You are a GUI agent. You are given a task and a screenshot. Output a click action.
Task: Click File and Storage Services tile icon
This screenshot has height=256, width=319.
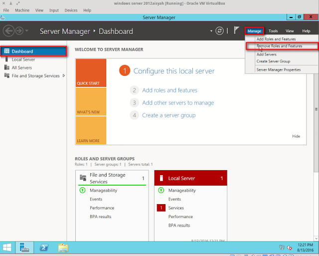point(83,178)
